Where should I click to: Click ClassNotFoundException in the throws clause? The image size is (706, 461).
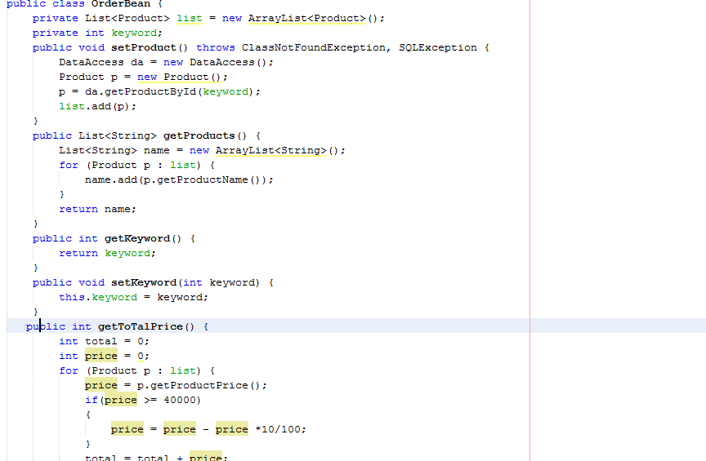pyautogui.click(x=313, y=47)
